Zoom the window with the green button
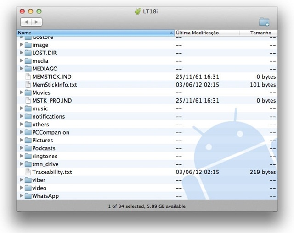The height and width of the screenshot is (233, 294). 39,11
